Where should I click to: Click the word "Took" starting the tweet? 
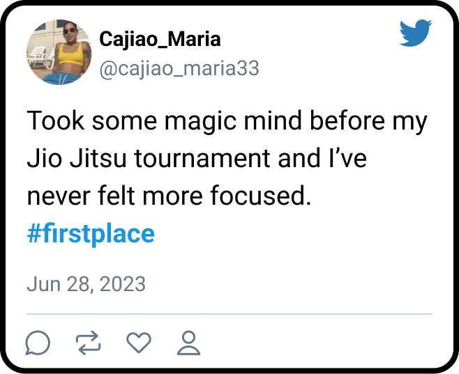coord(54,123)
